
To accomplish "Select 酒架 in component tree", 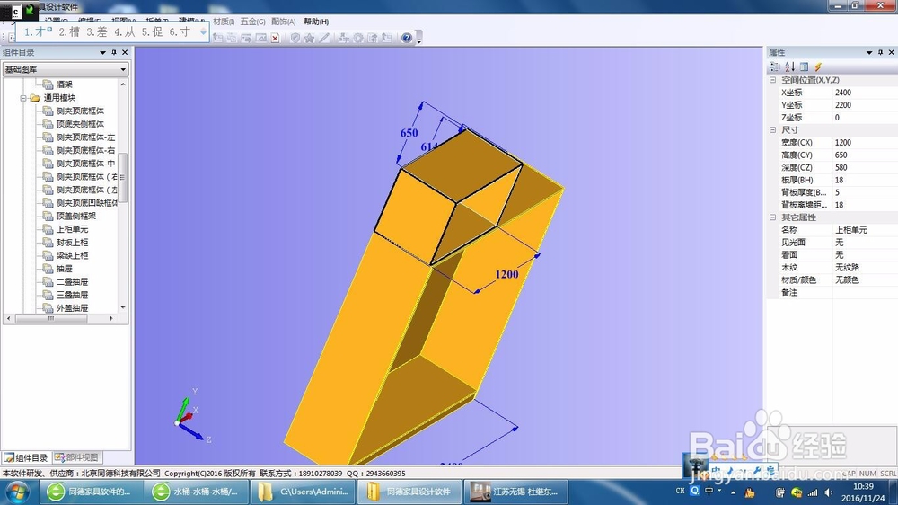I will [x=64, y=84].
